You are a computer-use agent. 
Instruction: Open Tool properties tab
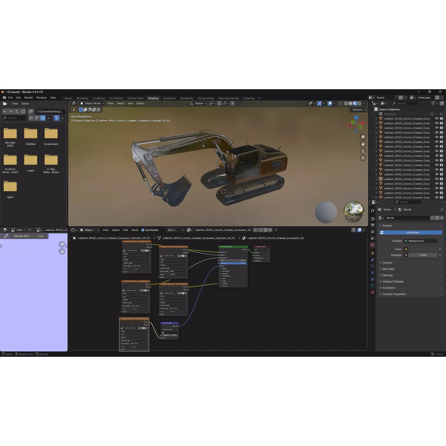coord(372,211)
